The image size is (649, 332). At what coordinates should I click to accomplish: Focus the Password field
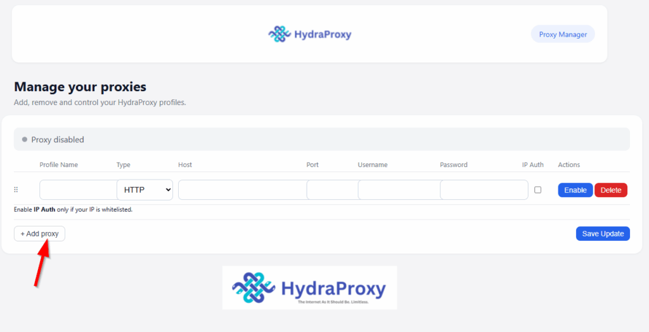(x=484, y=190)
